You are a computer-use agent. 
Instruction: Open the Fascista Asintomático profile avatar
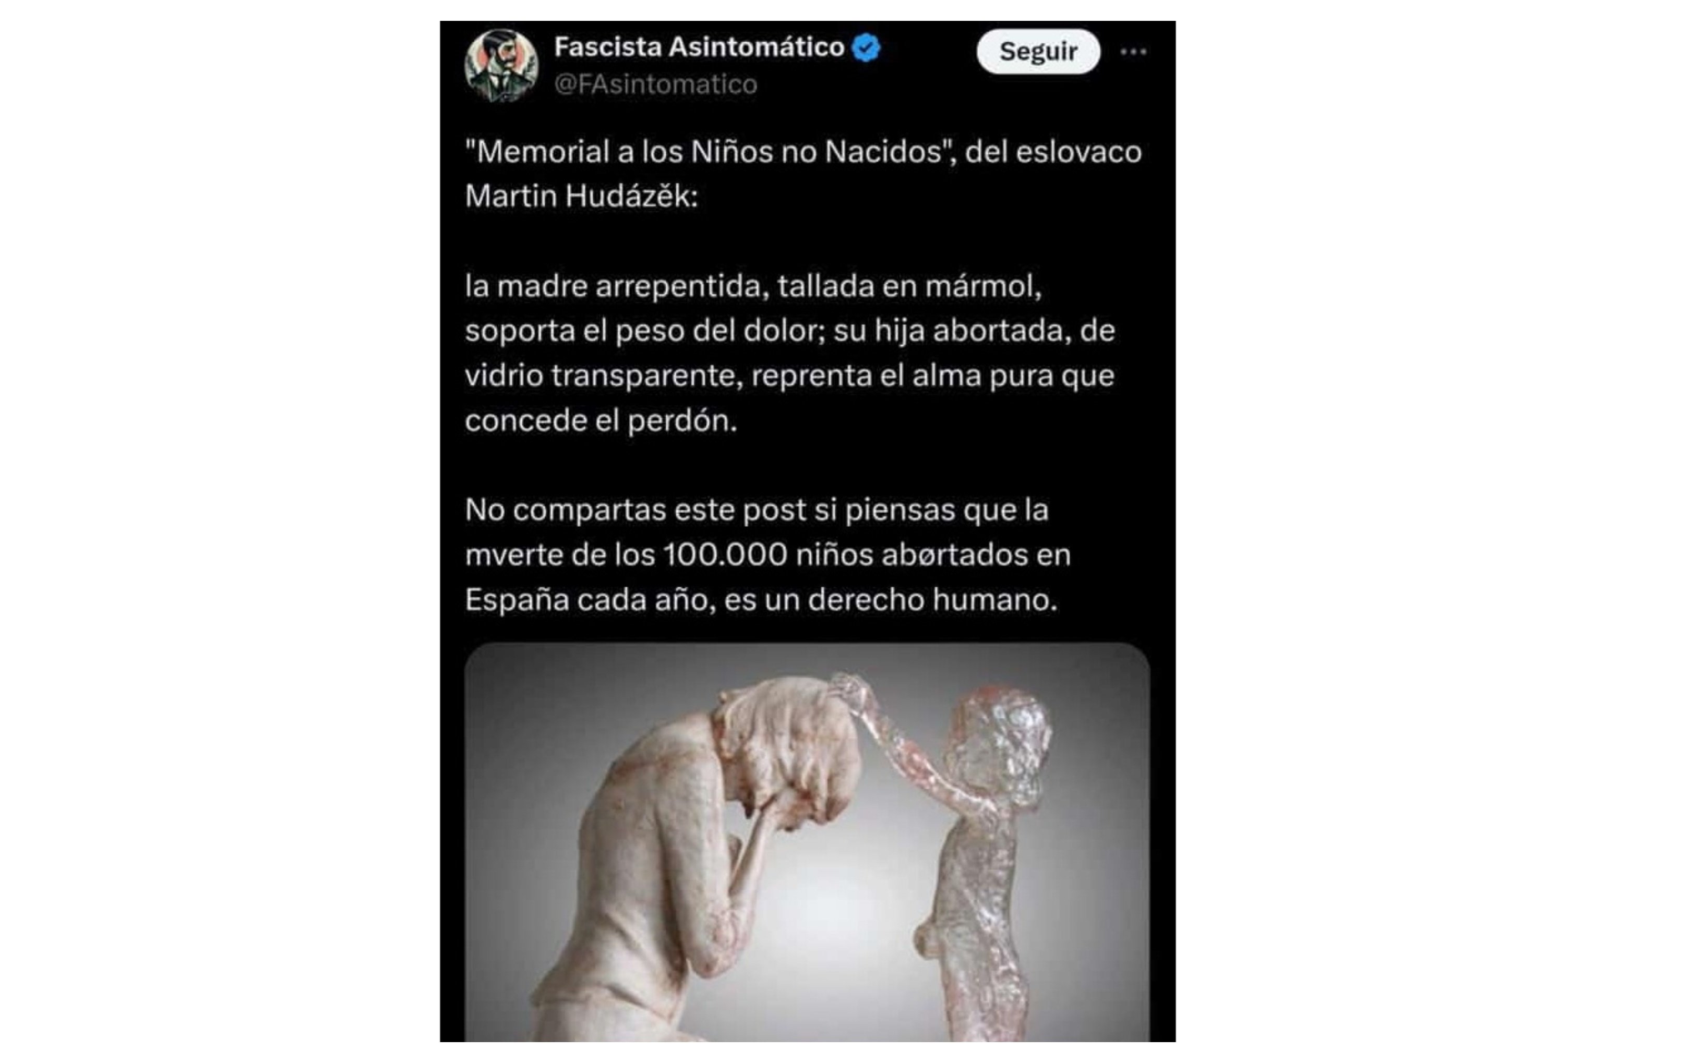point(501,65)
